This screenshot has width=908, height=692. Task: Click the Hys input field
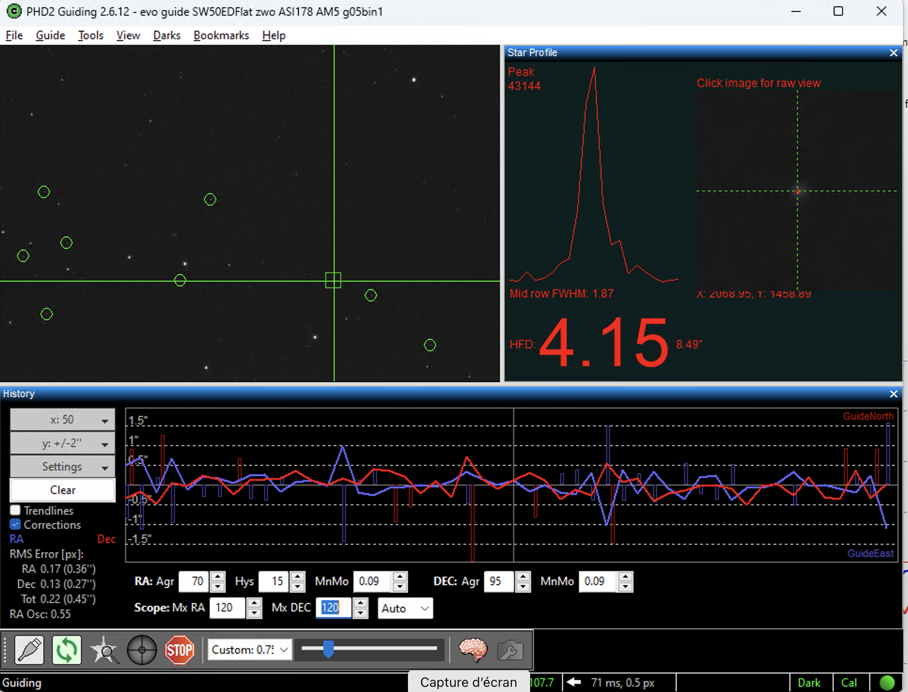point(274,582)
